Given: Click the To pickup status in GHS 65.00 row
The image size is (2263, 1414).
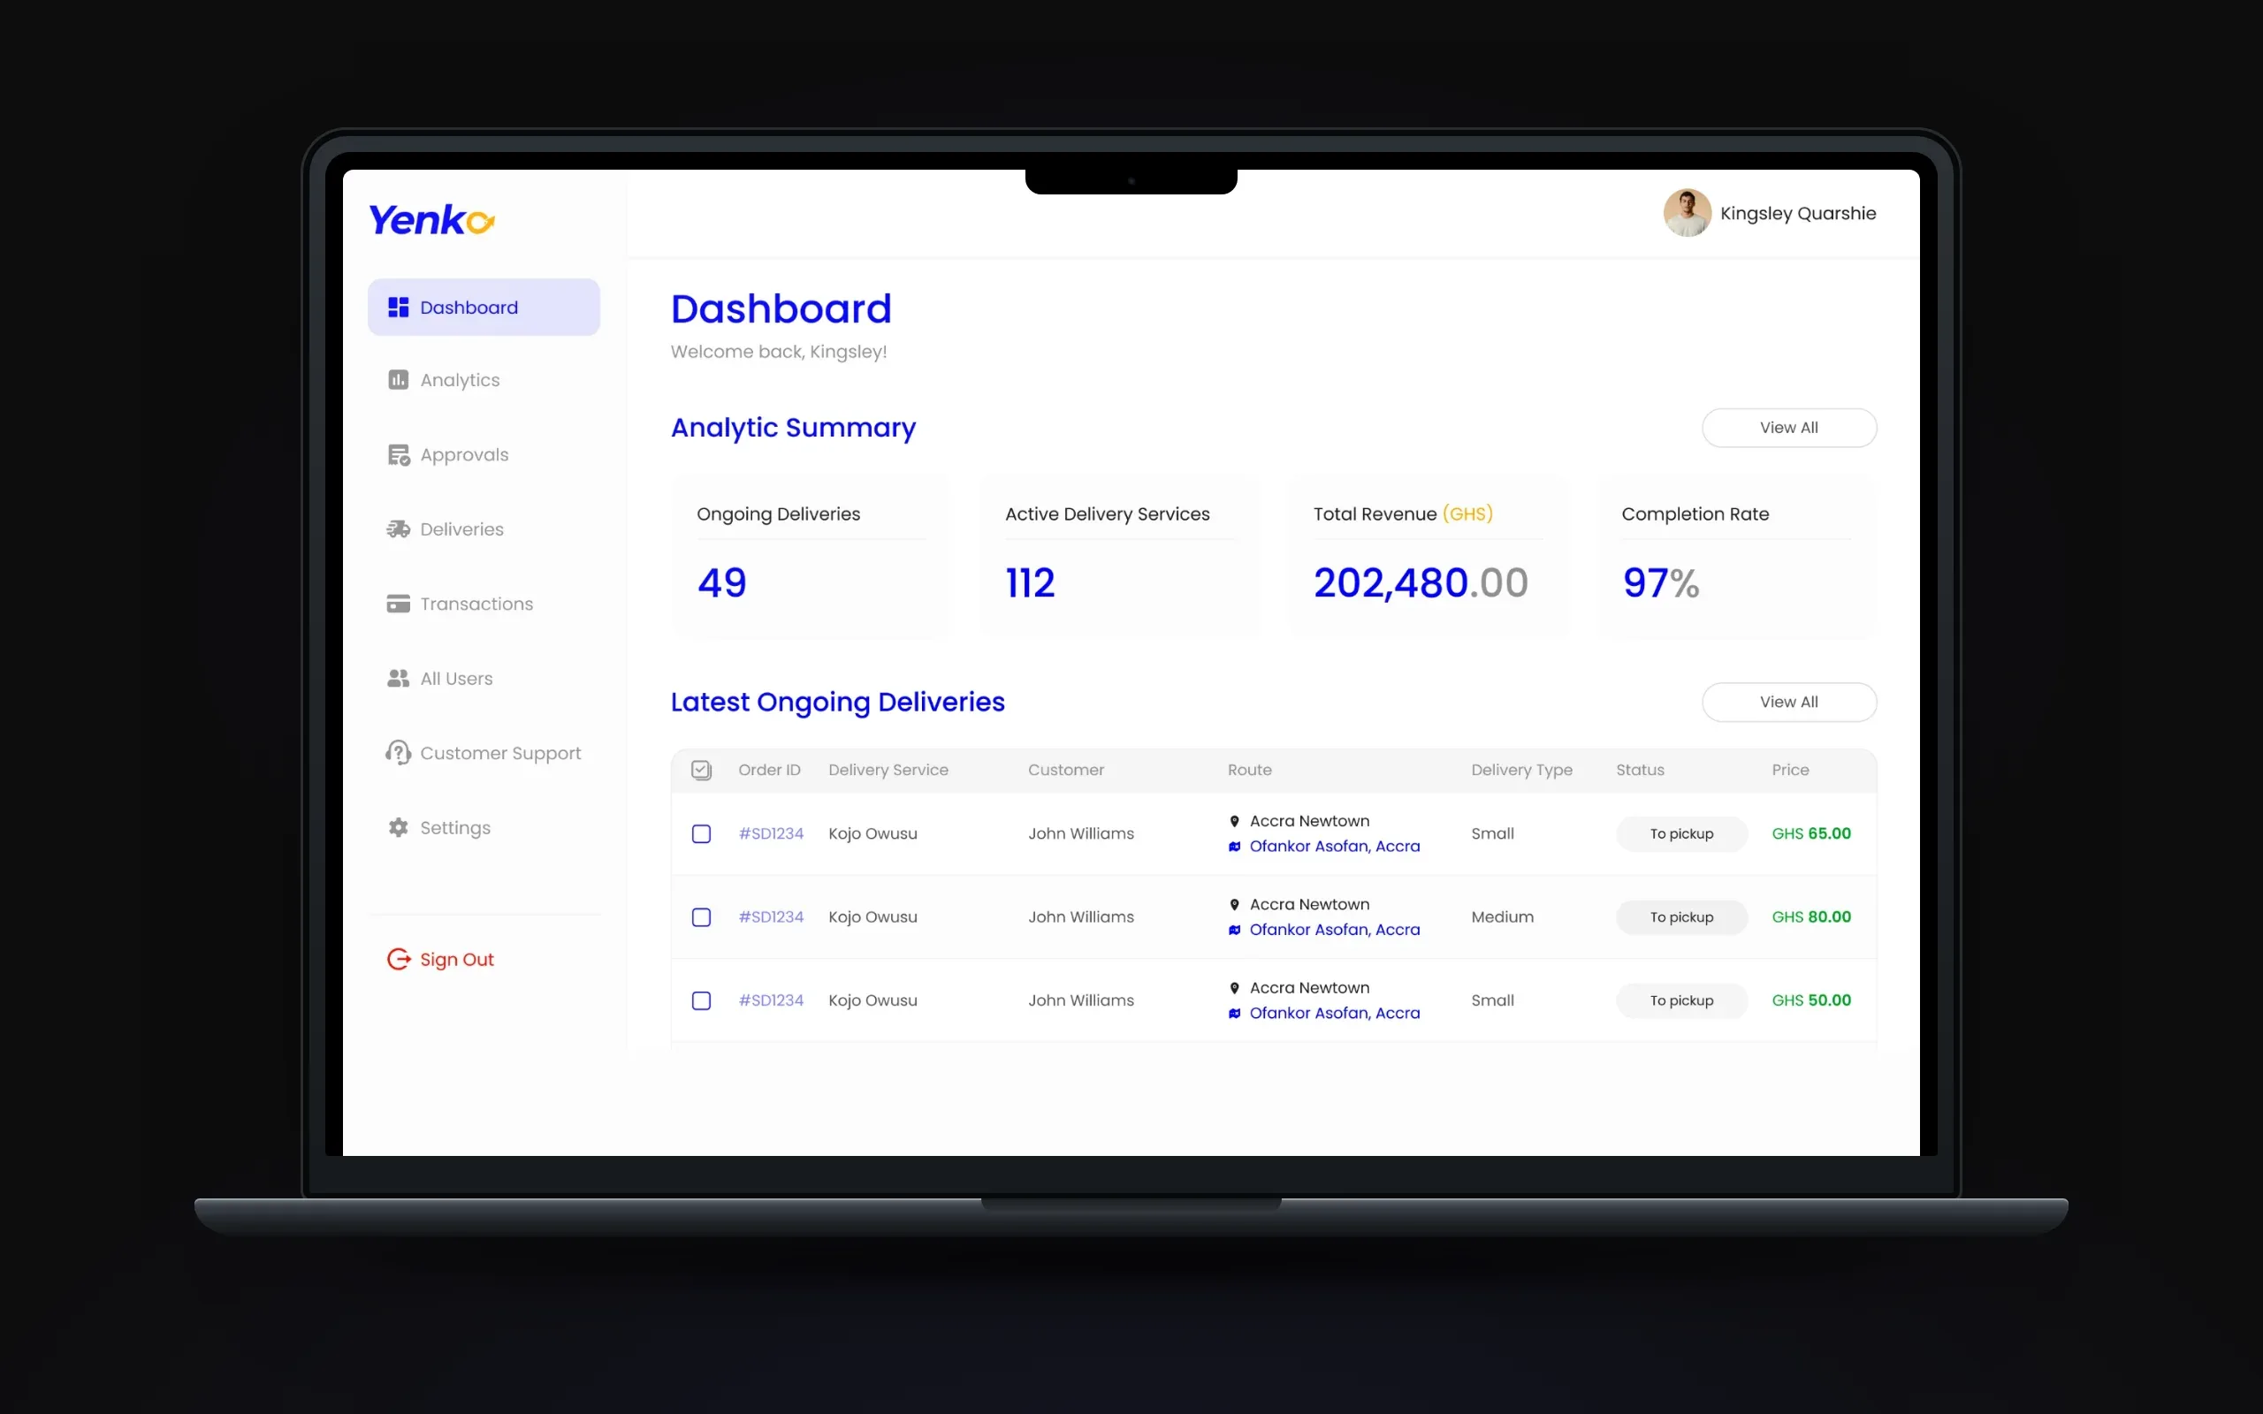Looking at the screenshot, I should 1681,833.
